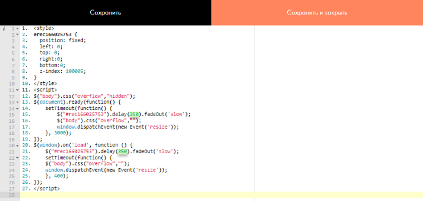Image resolution: width=423 pixels, height=201 pixels.
Task: Click Сохранить и закрыть button
Action: (317, 13)
